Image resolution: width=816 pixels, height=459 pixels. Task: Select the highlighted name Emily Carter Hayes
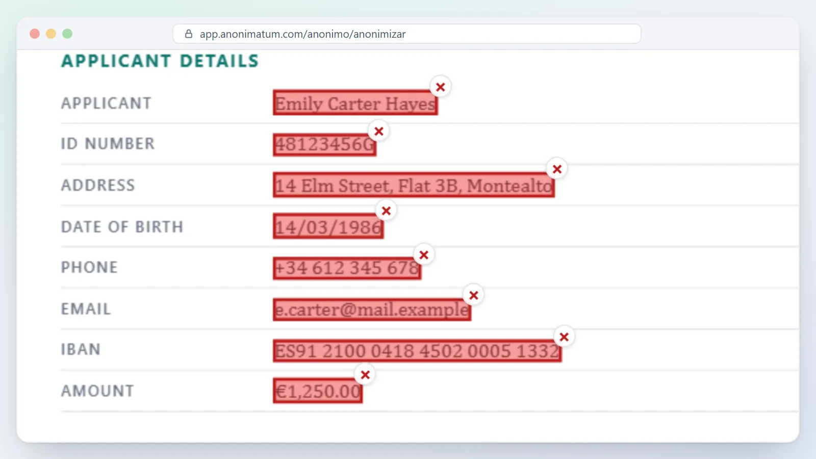point(355,103)
